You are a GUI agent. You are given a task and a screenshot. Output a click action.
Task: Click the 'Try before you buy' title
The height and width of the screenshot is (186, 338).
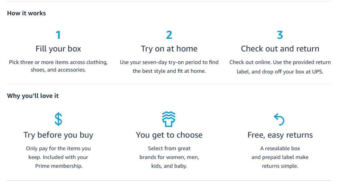[x=58, y=135]
